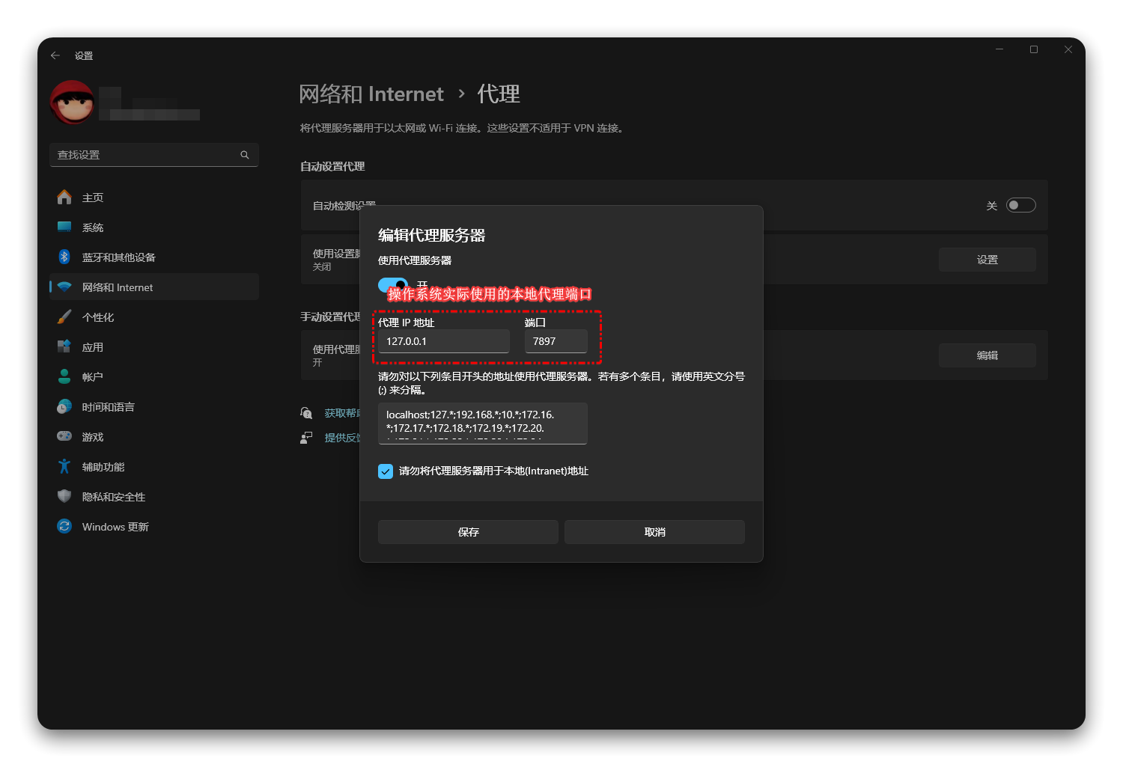Save proxy settings with 保存

pyautogui.click(x=468, y=532)
